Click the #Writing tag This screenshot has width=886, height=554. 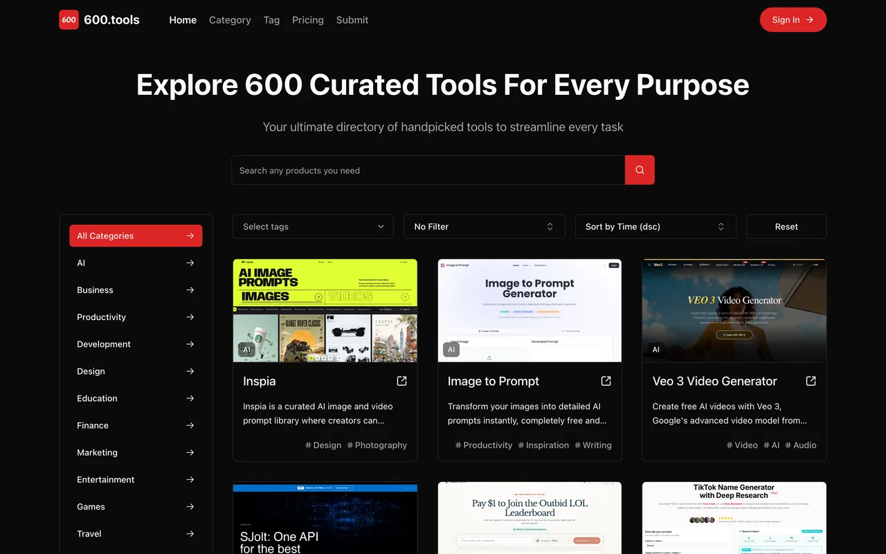coord(593,445)
